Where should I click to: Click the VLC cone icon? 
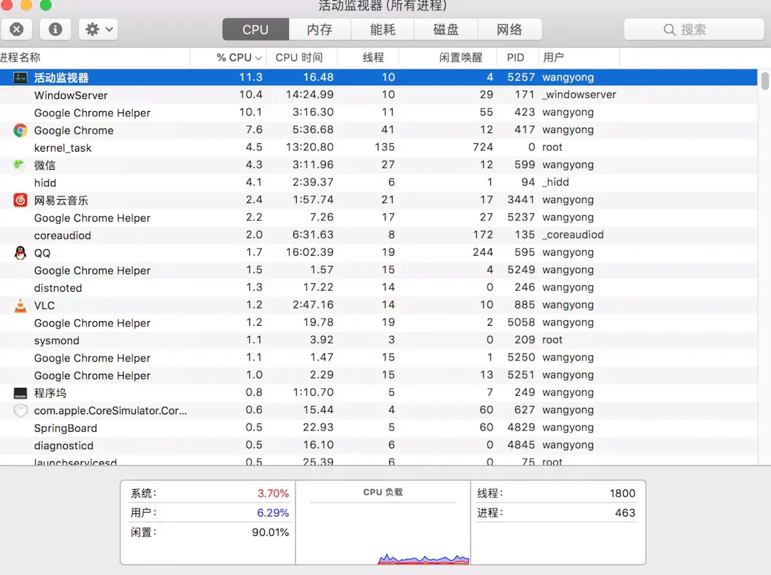(x=21, y=306)
